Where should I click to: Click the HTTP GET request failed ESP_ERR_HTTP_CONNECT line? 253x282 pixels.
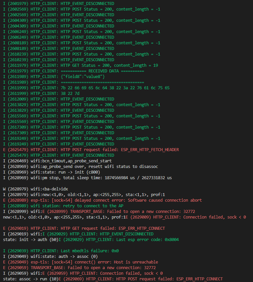(84, 228)
